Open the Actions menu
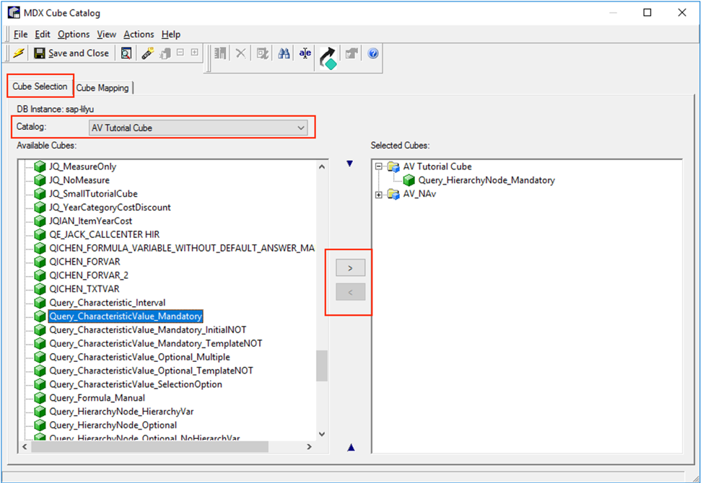Screen dimensions: 703x483 pyautogui.click(x=139, y=34)
